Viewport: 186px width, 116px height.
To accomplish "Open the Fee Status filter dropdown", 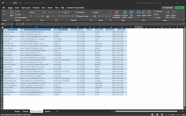I will click(x=126, y=29).
